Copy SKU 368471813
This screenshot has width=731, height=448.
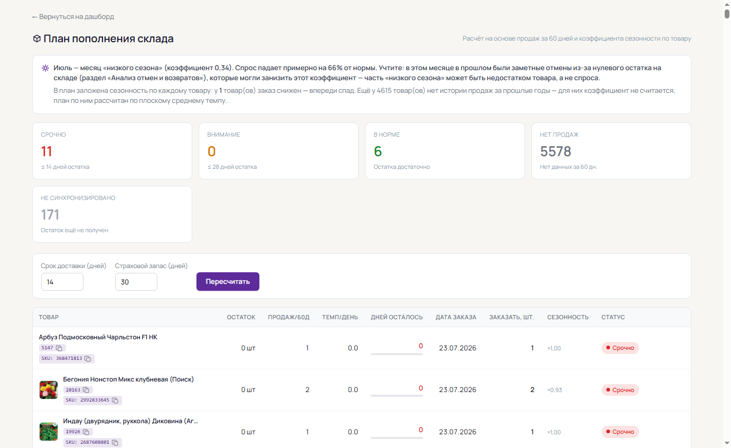point(88,359)
